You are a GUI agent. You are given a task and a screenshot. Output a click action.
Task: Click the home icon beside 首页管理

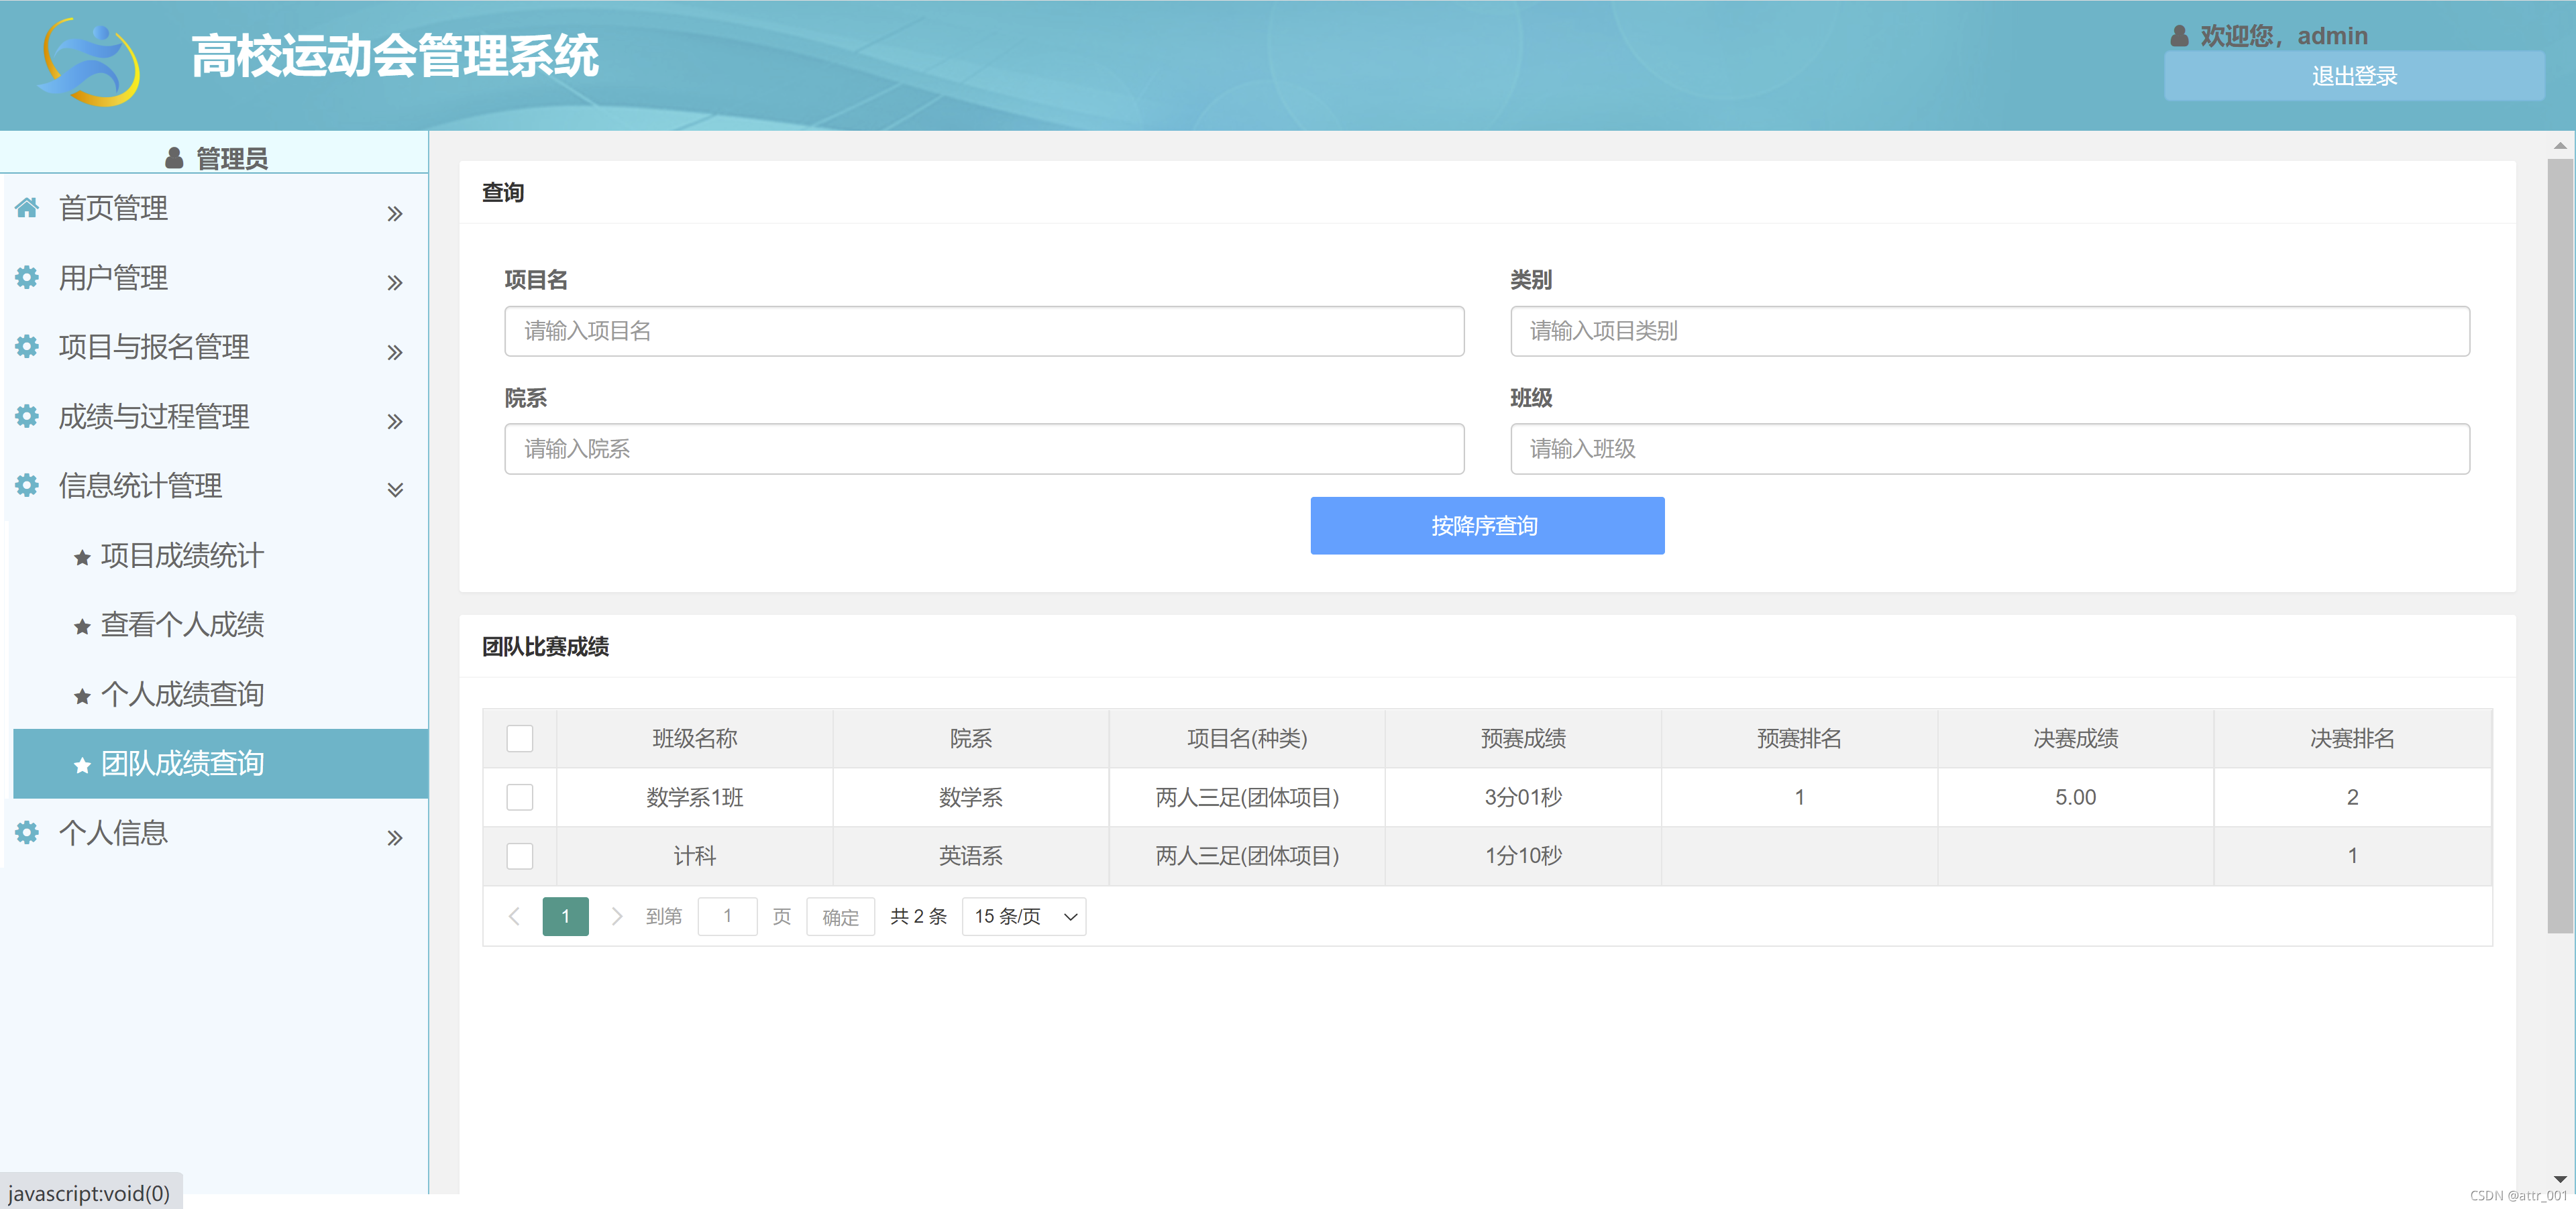27,208
